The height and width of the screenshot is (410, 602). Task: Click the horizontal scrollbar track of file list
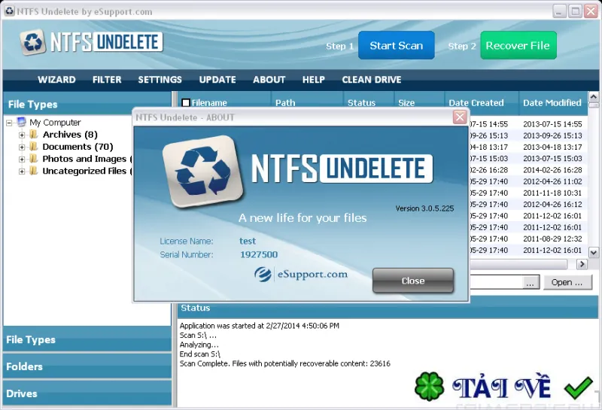518,264
